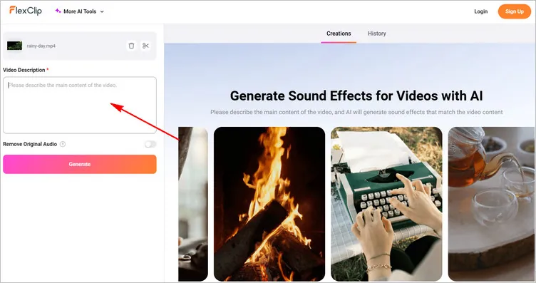Viewport: 536px width, 283px height.
Task: Click the Generate button
Action: 80,164
